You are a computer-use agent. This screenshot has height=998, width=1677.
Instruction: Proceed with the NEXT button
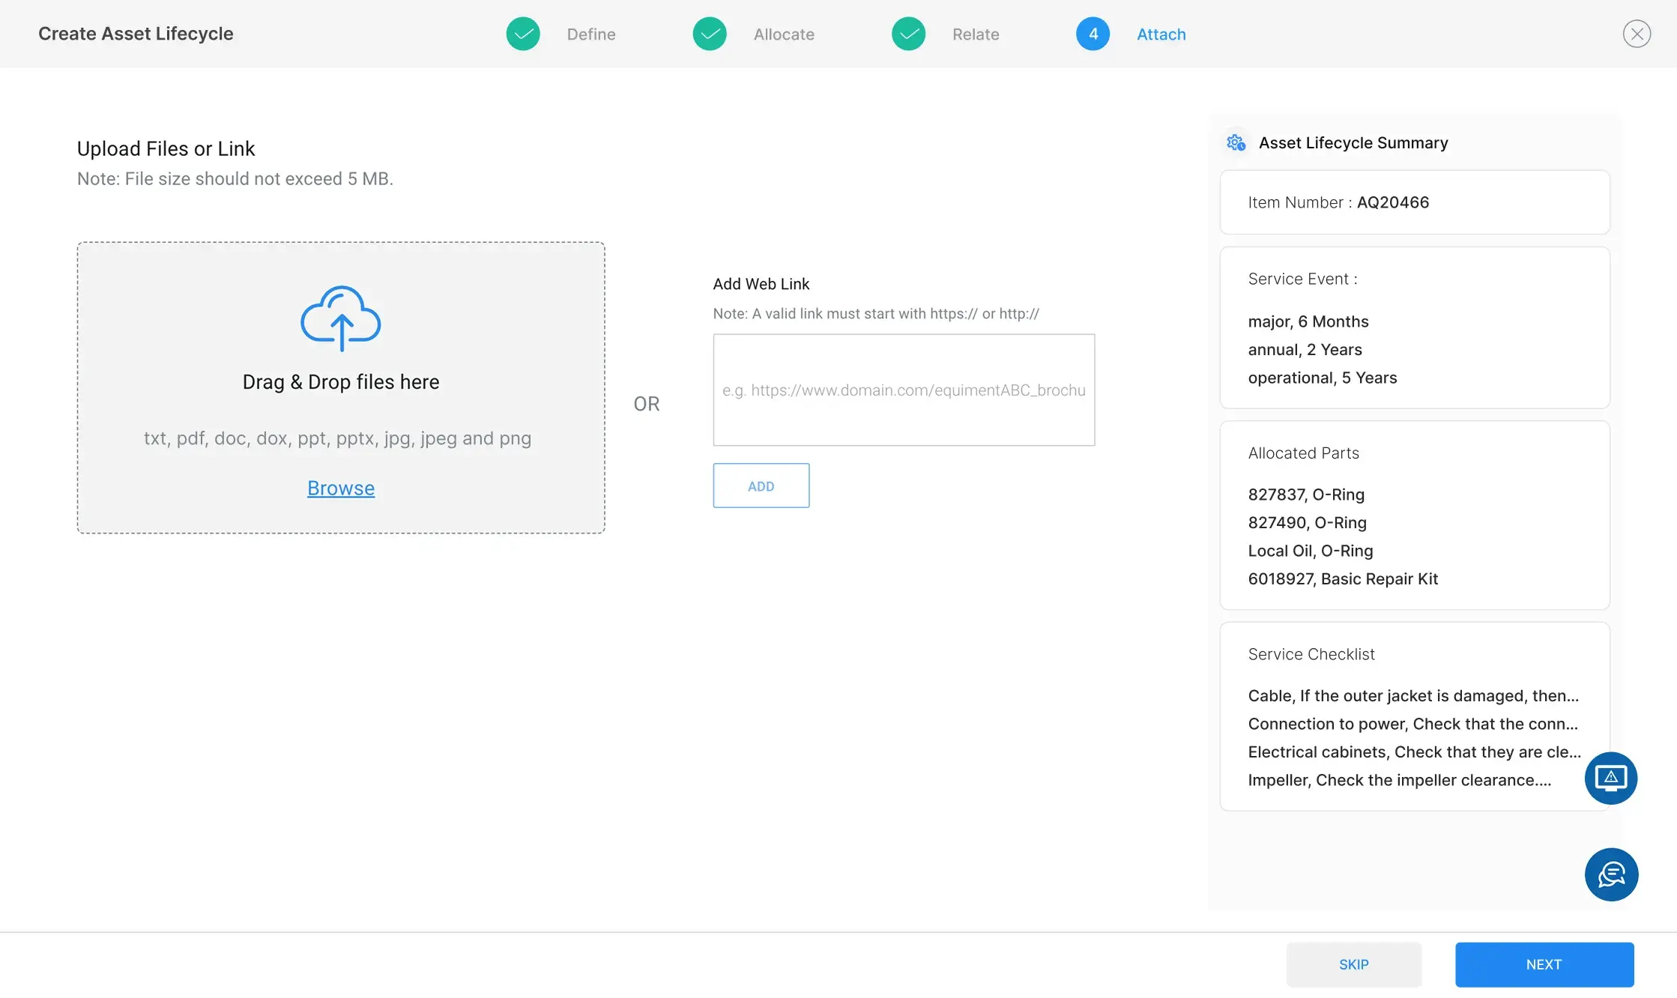point(1544,964)
